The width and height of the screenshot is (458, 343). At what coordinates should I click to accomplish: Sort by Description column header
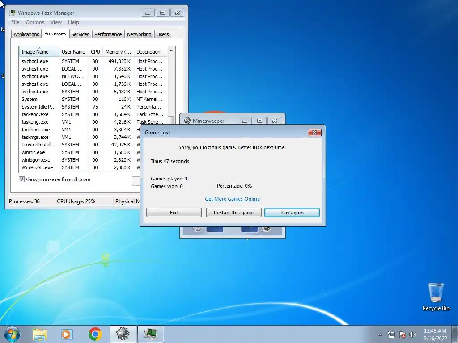point(150,52)
